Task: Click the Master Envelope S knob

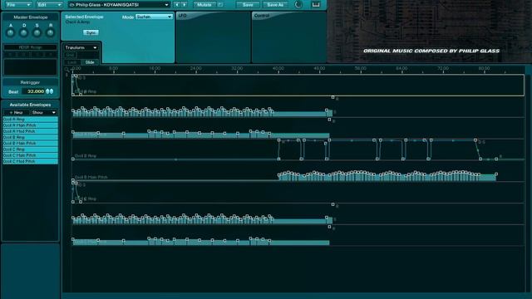Action: pyautogui.click(x=37, y=33)
